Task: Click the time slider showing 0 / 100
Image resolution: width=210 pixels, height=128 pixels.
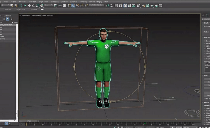Action: pyautogui.click(x=28, y=121)
